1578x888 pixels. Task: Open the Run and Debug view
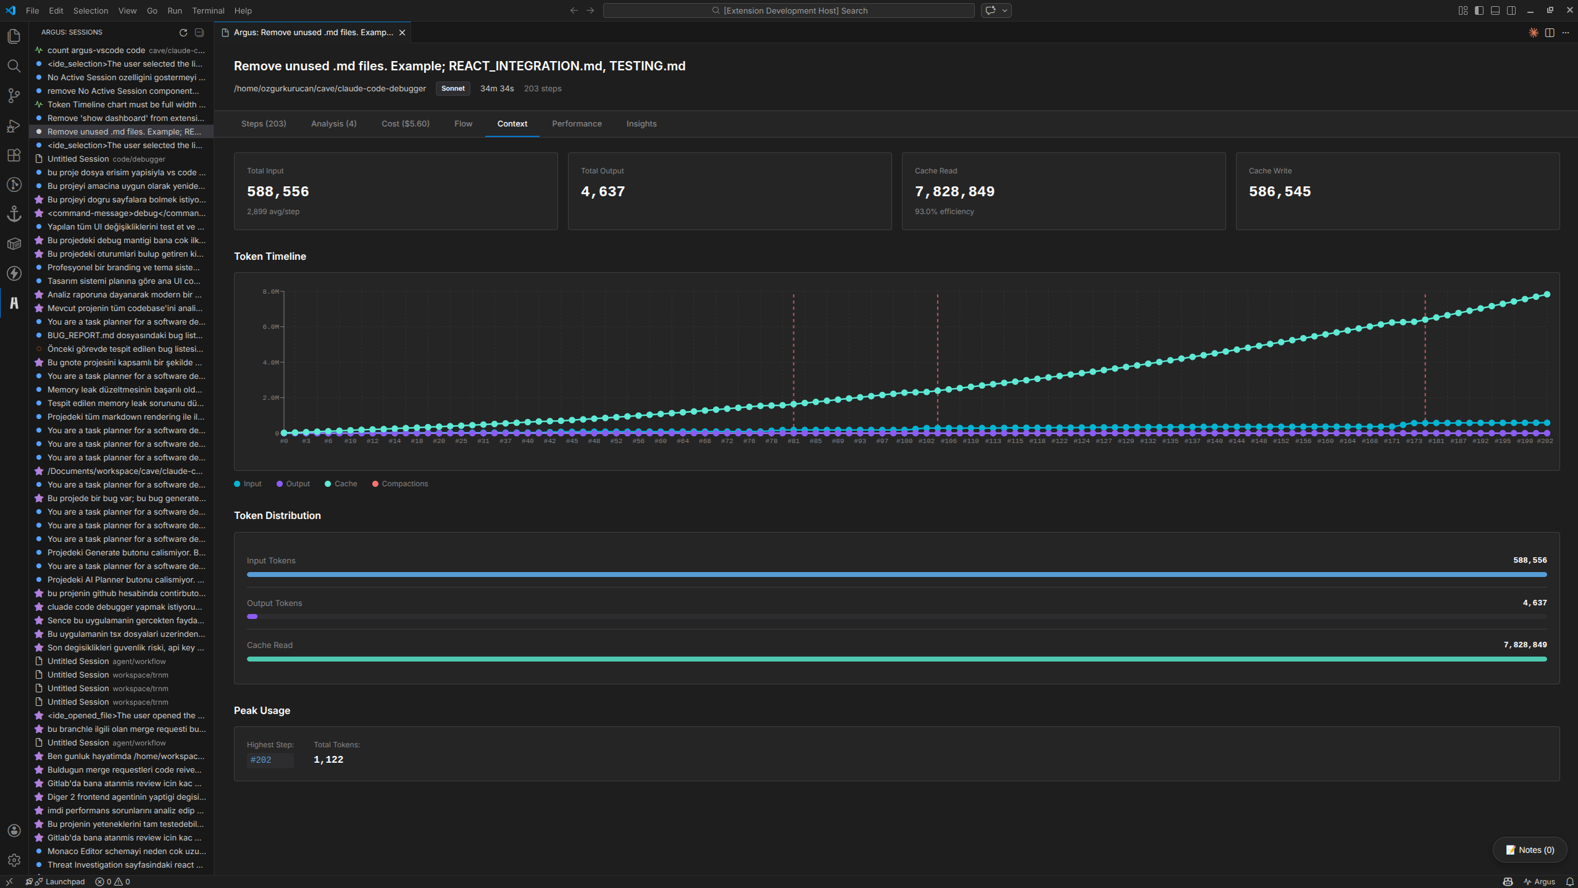(14, 125)
